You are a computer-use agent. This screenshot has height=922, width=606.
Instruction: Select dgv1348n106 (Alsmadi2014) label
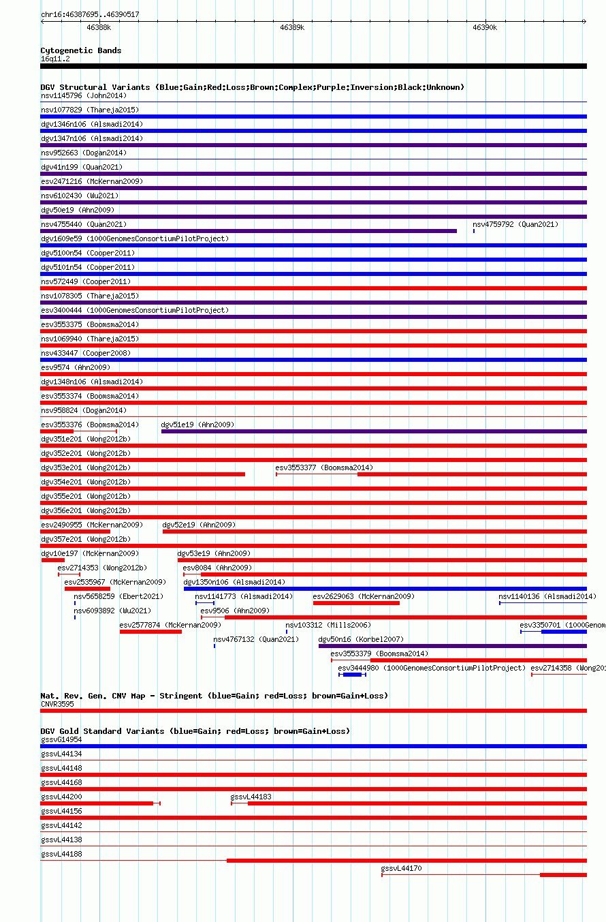click(x=92, y=382)
